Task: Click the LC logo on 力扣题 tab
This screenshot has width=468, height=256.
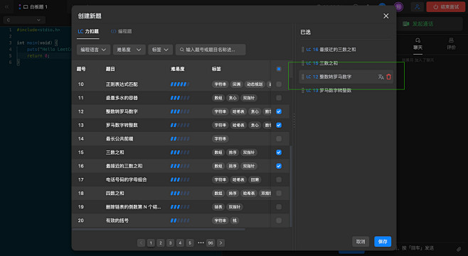Action: tap(80, 31)
